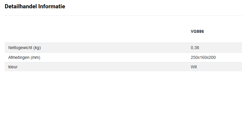This screenshot has width=242, height=126.
Task: Click the word Detailhandel in the heading
Action: (x=21, y=7)
